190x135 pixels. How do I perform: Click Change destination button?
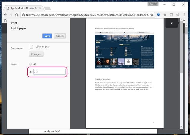(36, 54)
